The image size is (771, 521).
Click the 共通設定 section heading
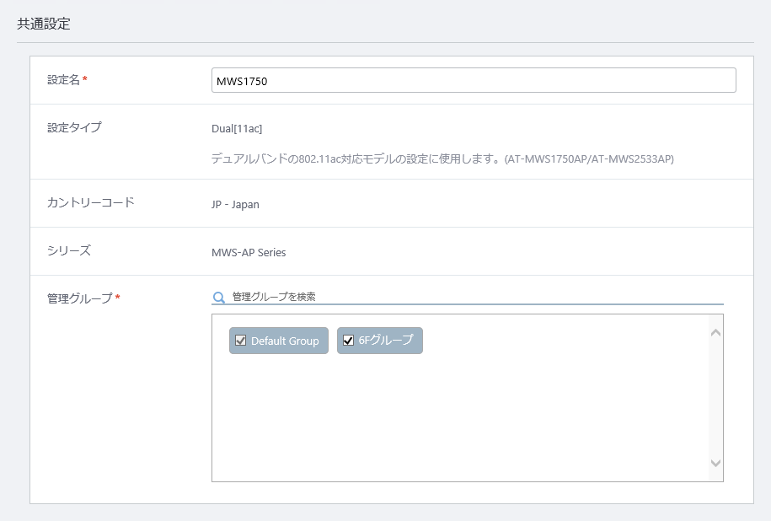pyautogui.click(x=44, y=24)
